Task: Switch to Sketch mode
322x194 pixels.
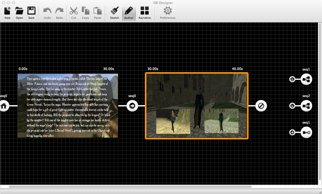Action: pyautogui.click(x=115, y=13)
